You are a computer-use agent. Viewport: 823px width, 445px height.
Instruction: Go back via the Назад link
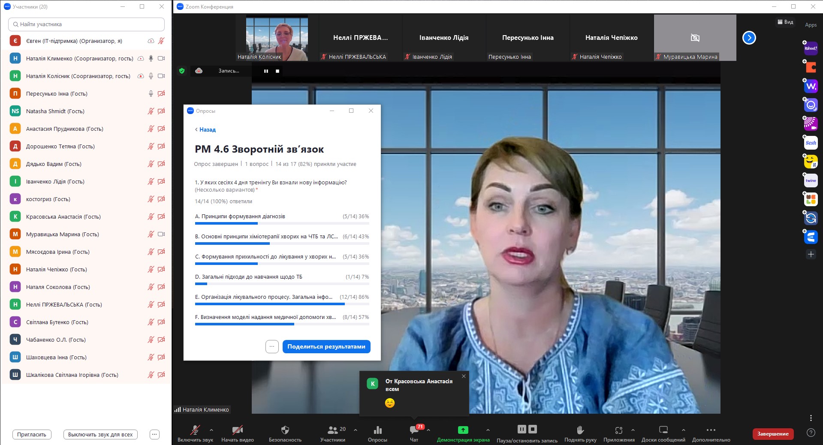205,129
